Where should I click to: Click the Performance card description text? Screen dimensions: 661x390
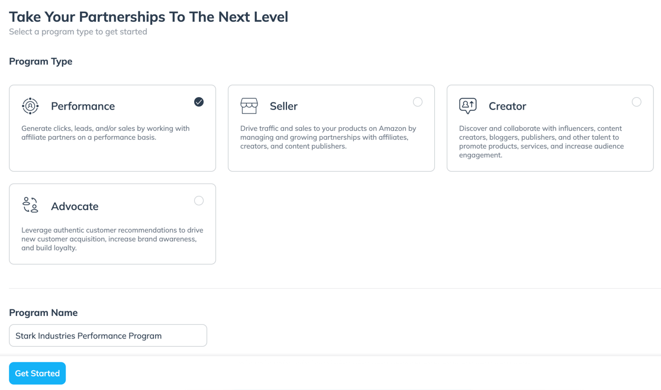coord(105,133)
